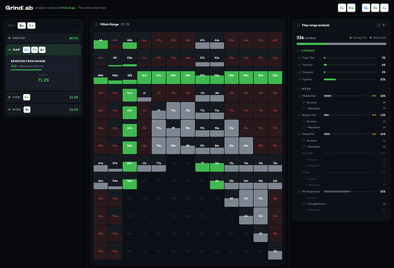
Task: Click the first hero K card in the top header
Action: point(341,8)
